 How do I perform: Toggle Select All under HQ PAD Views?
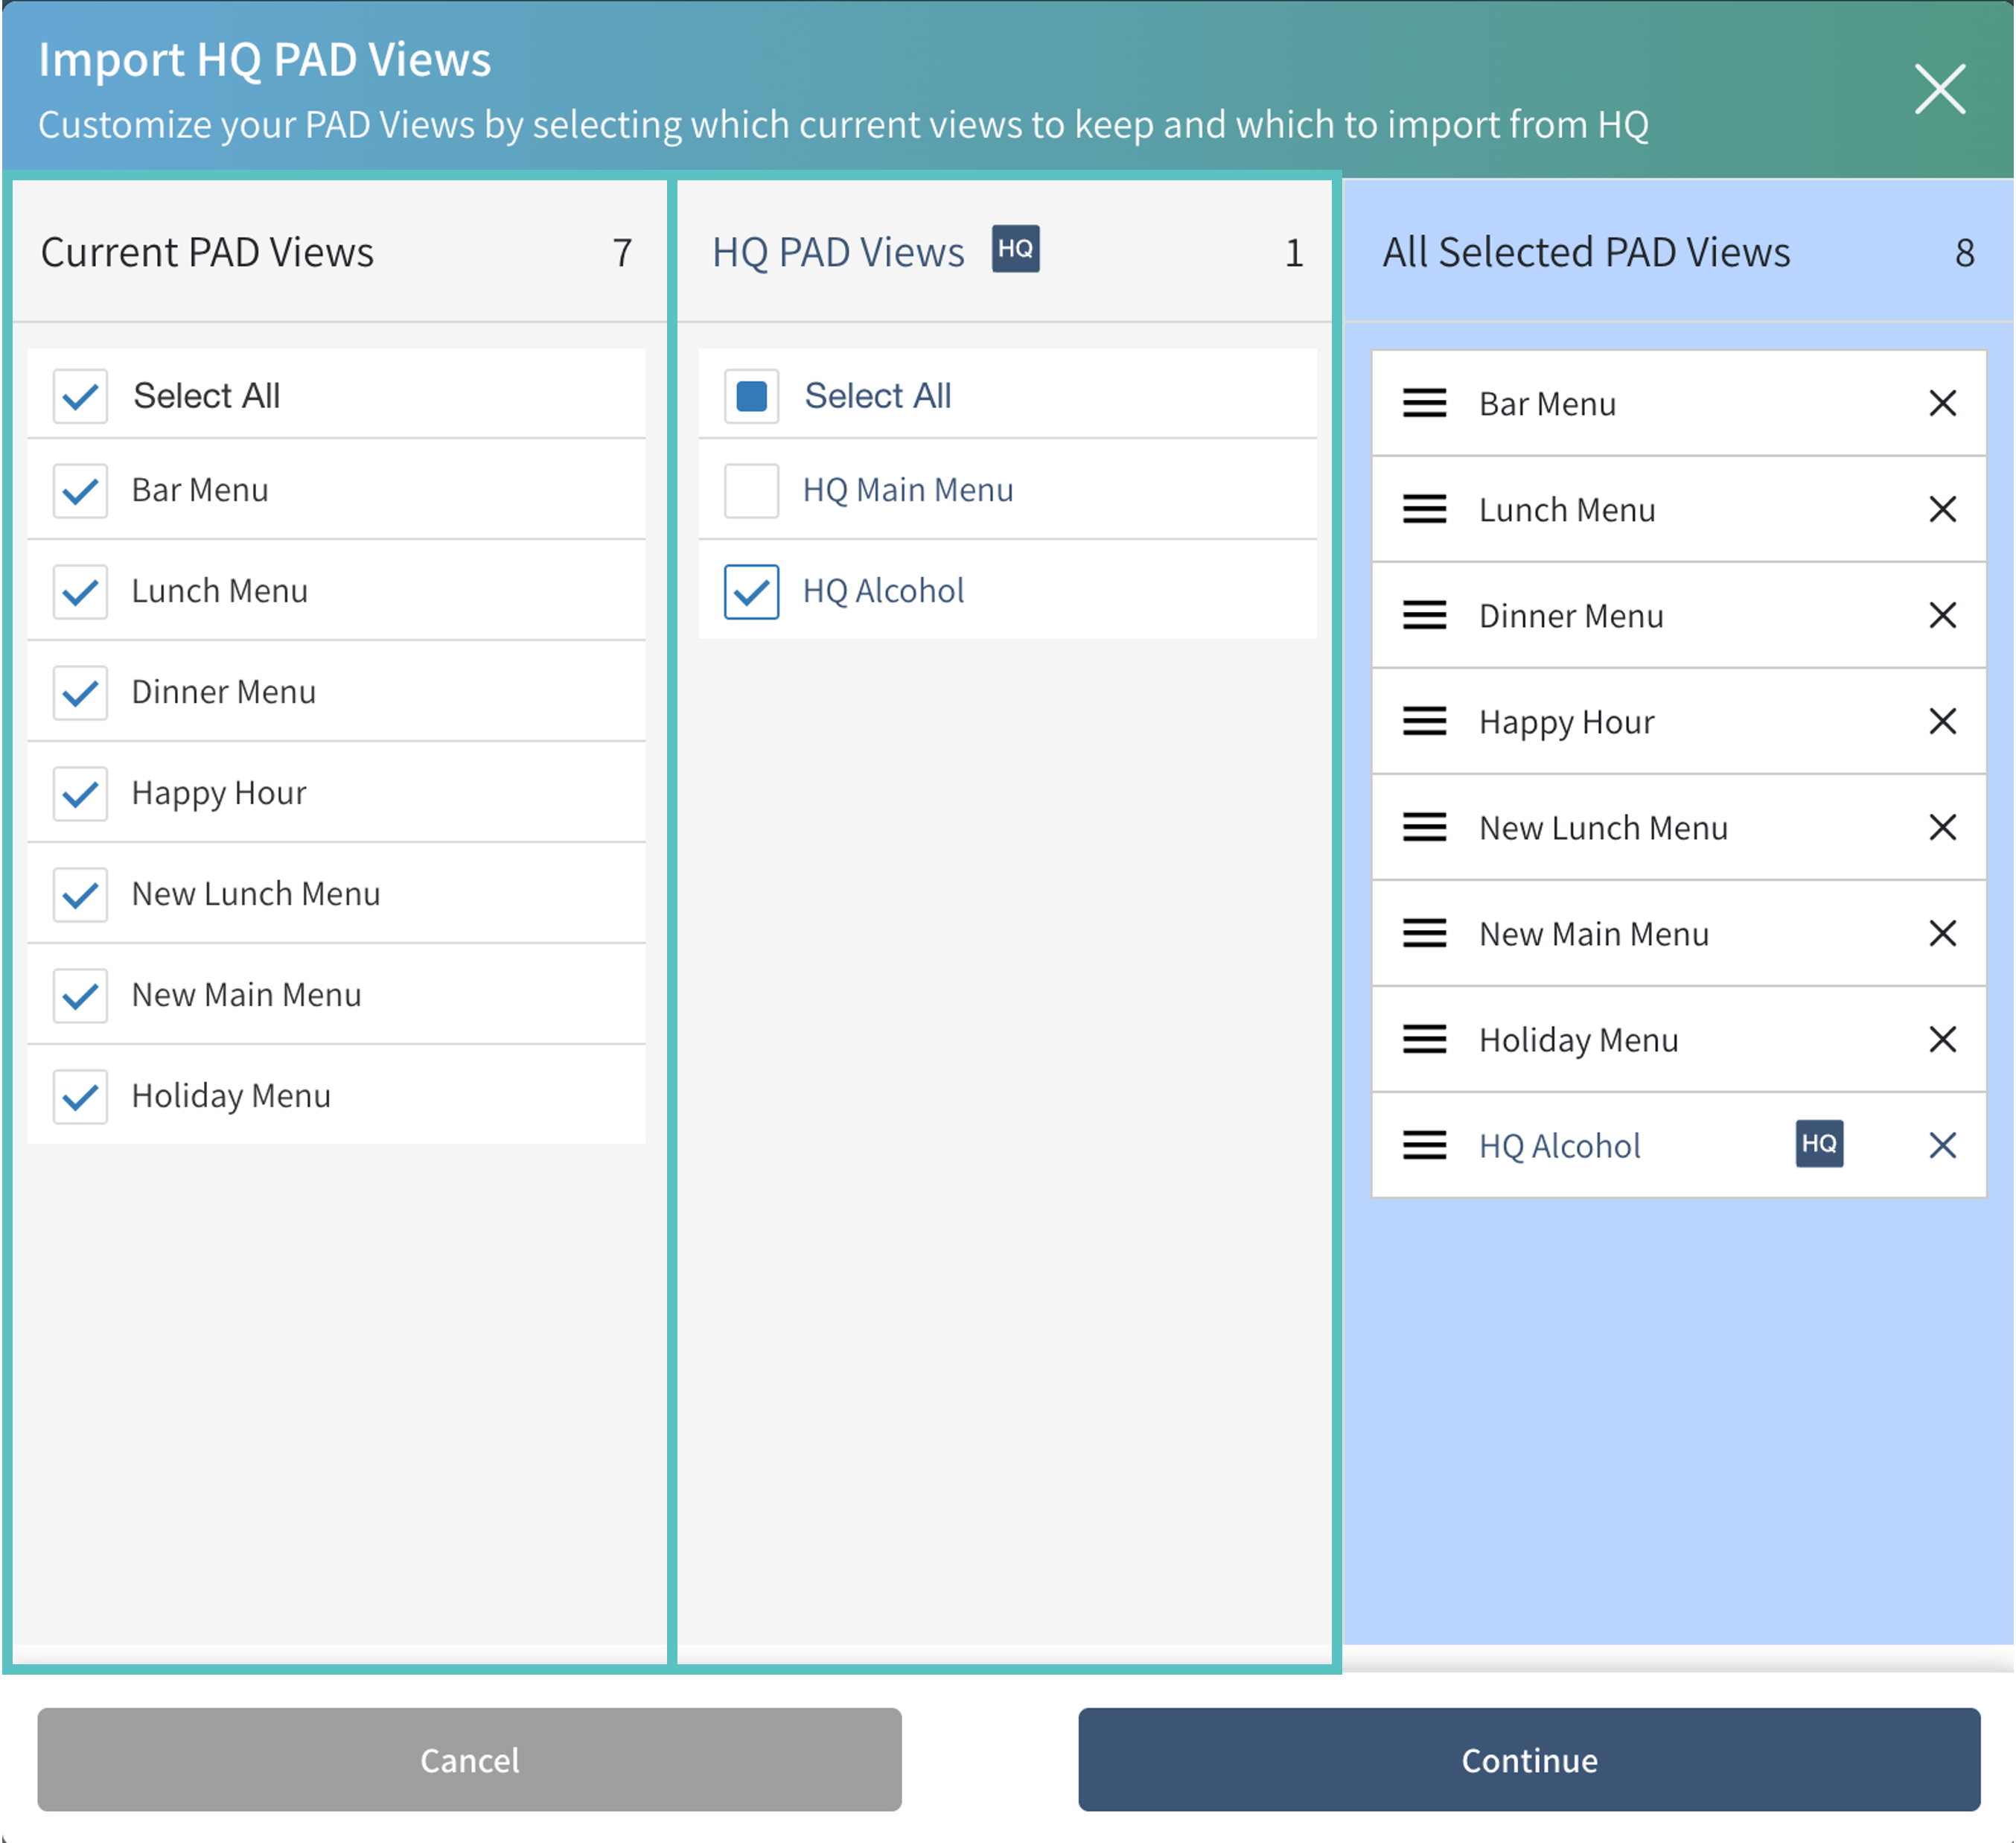[x=751, y=396]
